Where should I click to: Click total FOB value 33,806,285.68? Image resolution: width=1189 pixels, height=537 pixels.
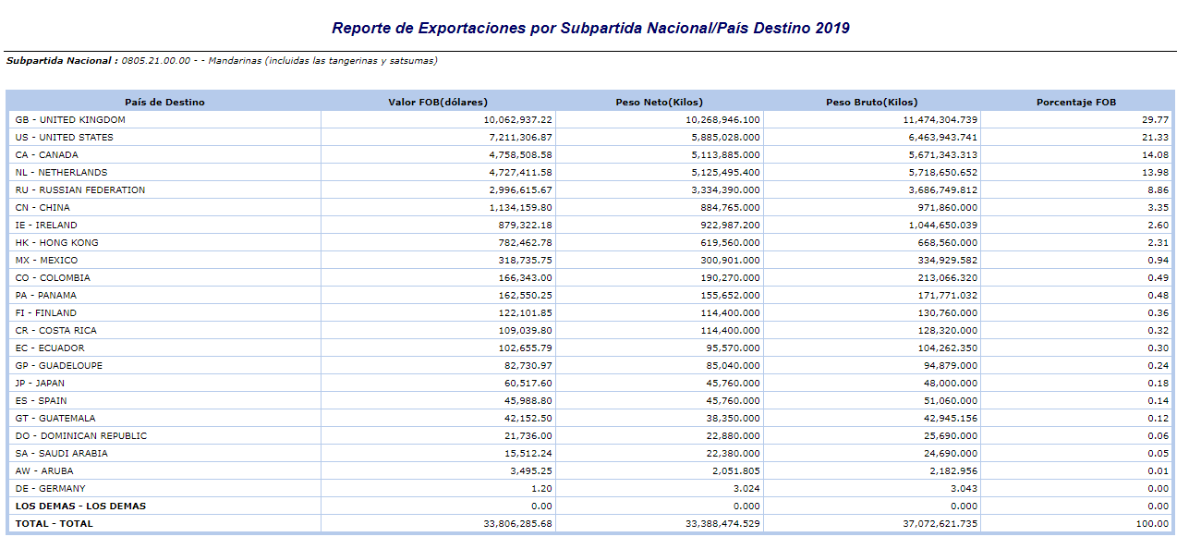[x=517, y=524]
